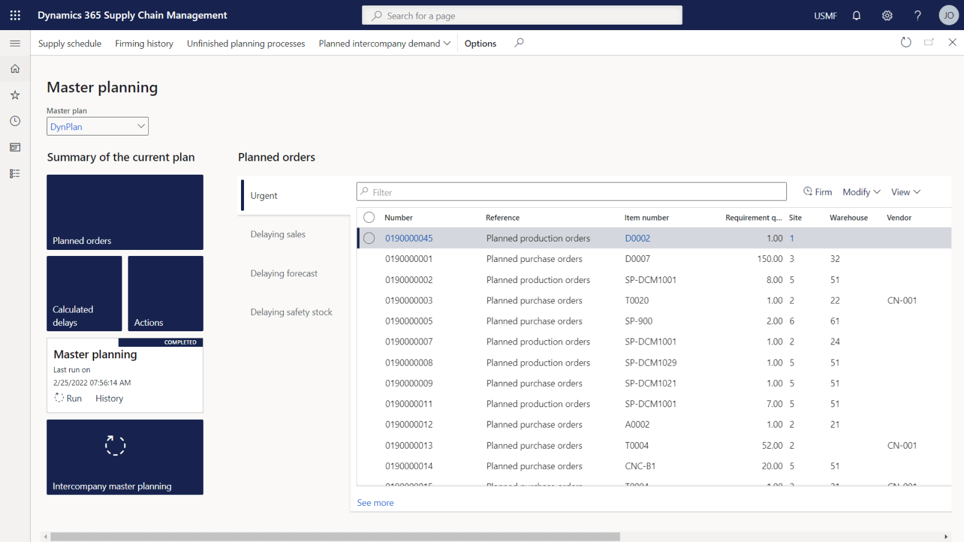Open the app launcher grid icon
Viewport: 964px width, 542px height.
click(15, 15)
